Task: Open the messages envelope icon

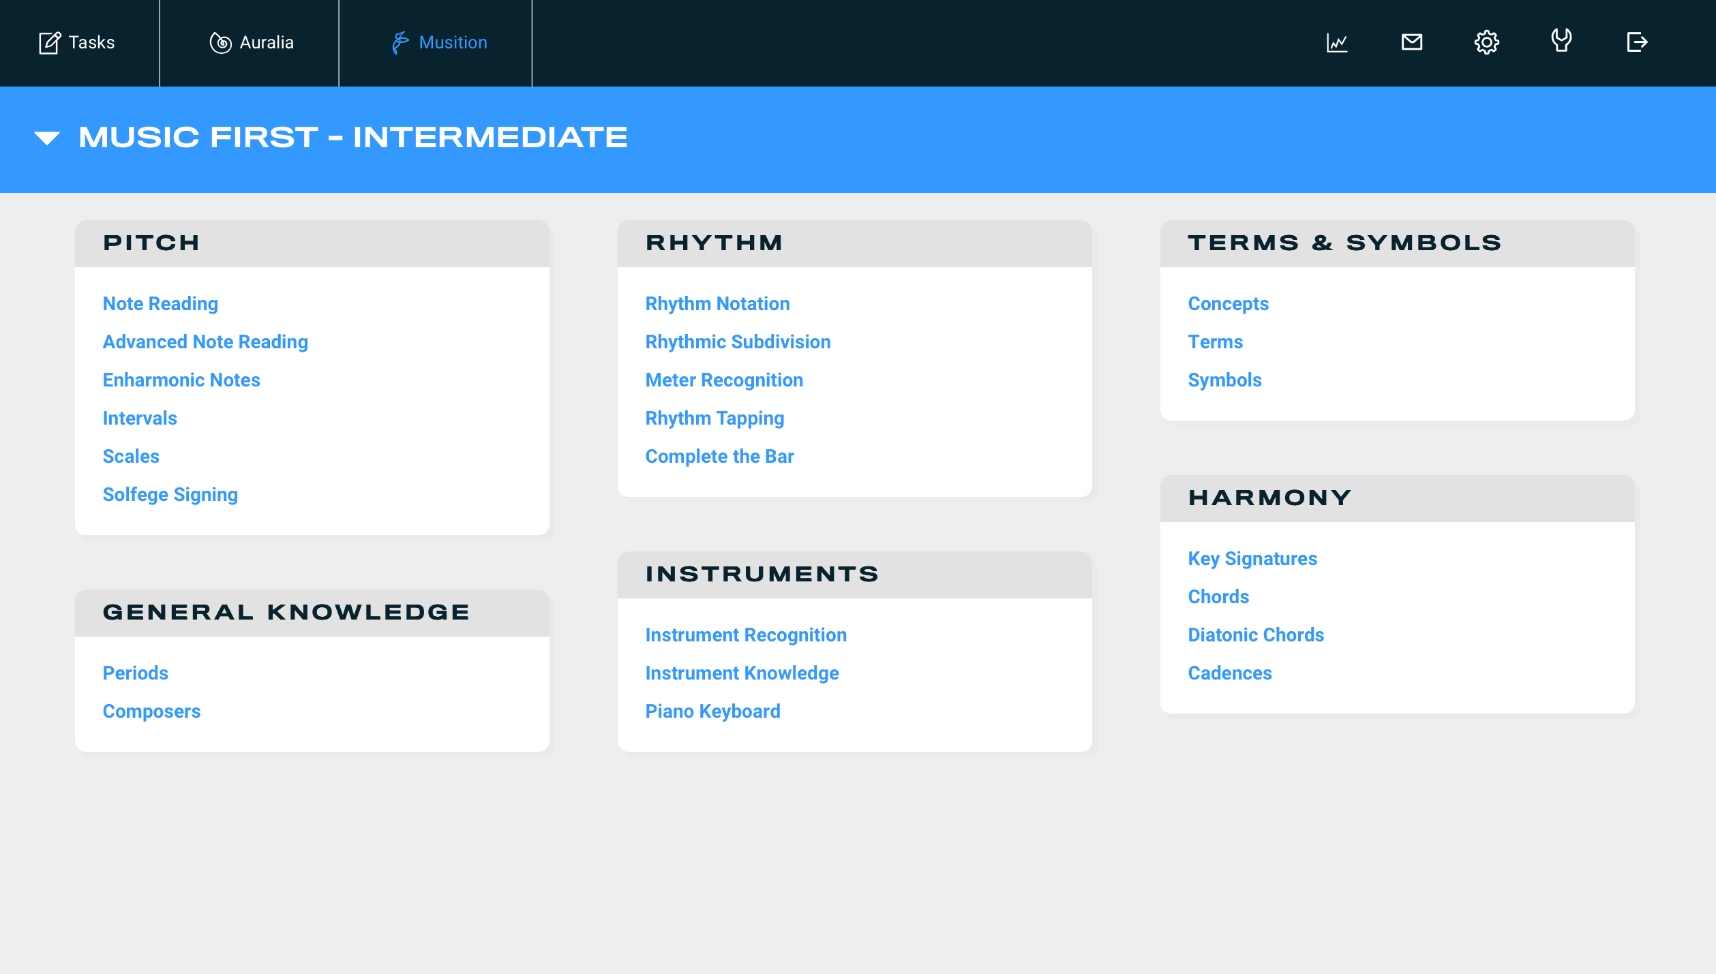Action: pyautogui.click(x=1411, y=42)
